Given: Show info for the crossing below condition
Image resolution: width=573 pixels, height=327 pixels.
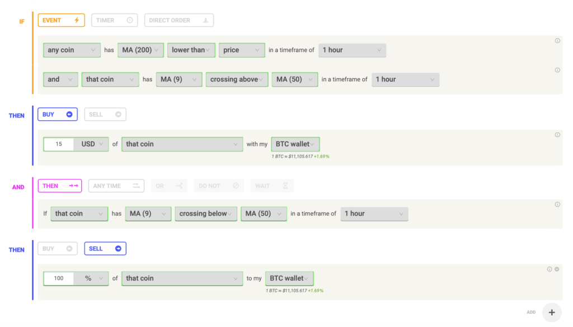Looking at the screenshot, I should click(x=557, y=205).
